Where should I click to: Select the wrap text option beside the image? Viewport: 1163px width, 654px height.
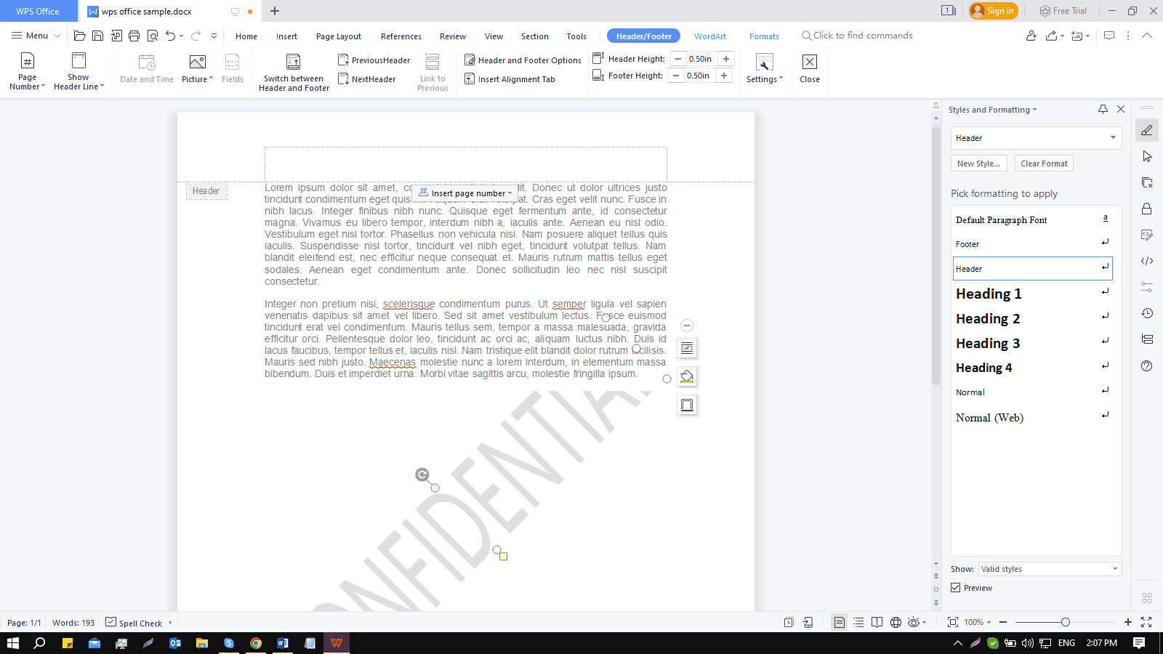(x=687, y=348)
